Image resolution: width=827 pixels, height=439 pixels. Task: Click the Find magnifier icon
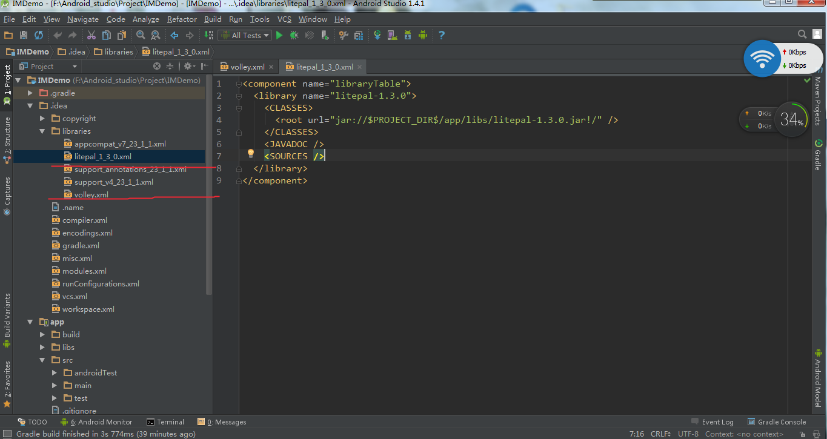point(141,35)
